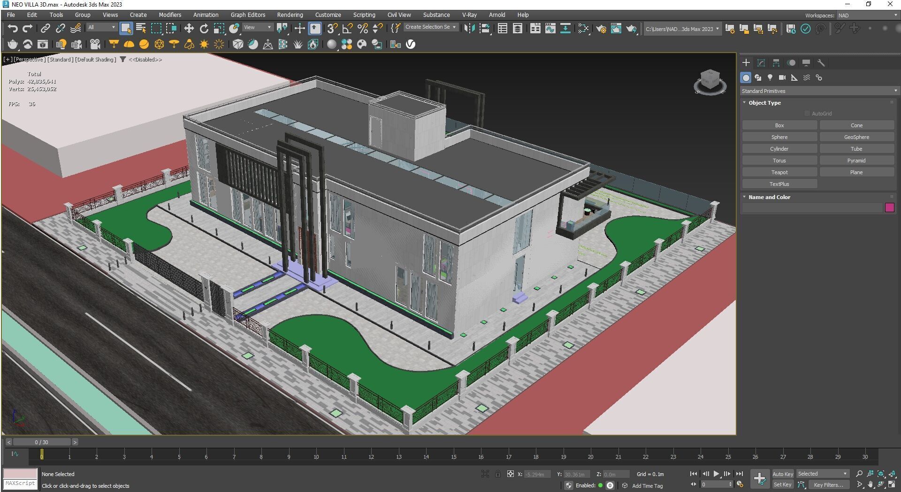Click the TextPlus primitive button
The height and width of the screenshot is (492, 901).
coord(779,184)
